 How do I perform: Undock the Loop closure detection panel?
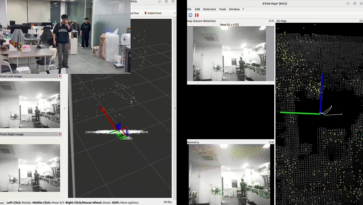coord(270,21)
